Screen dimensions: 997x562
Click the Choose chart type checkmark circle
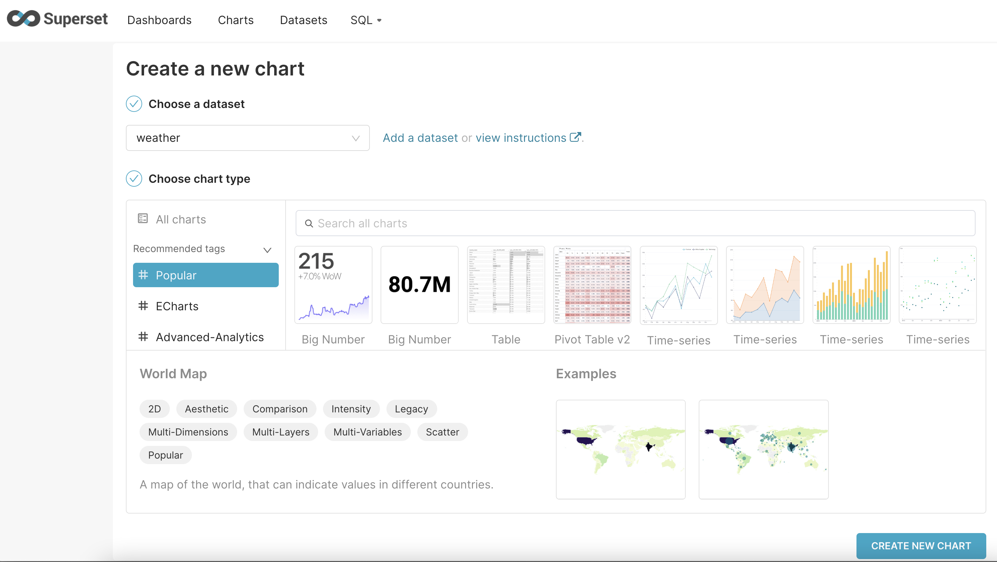(x=134, y=179)
